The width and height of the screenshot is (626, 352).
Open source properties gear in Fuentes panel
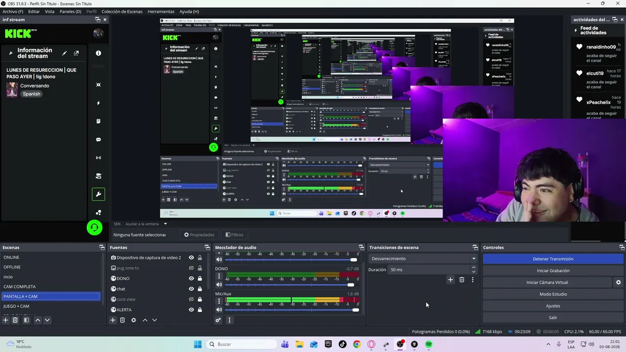pos(134,320)
